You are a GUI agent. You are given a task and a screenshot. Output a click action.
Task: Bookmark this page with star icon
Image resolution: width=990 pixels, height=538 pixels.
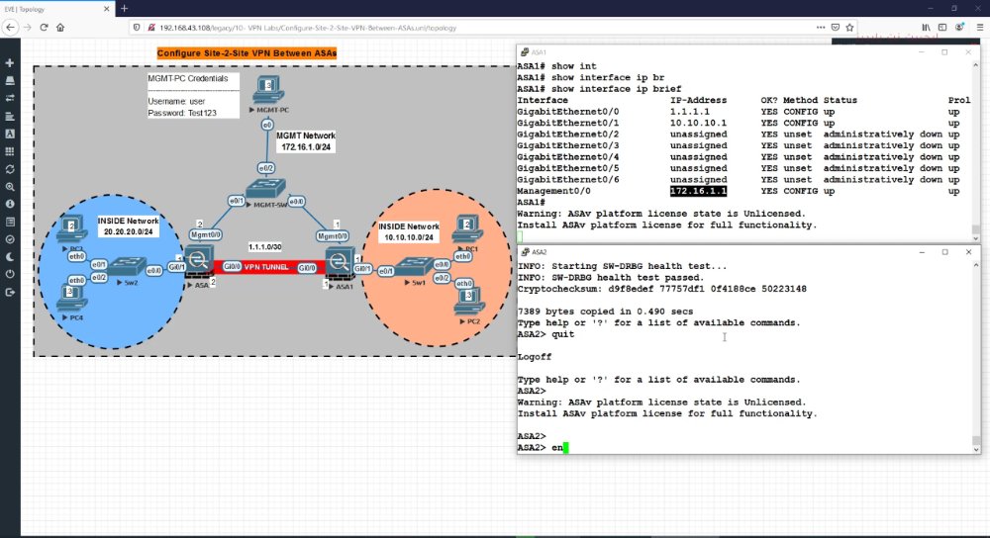(849, 27)
